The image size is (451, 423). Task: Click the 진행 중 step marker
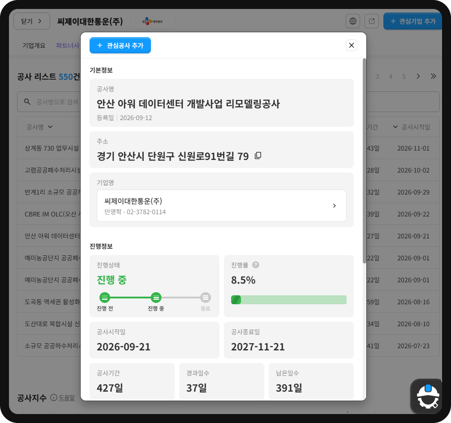pos(156,298)
